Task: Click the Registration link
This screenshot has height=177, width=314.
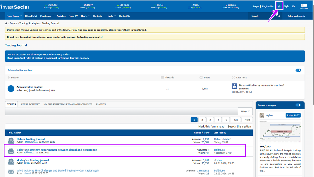Action: coord(268,6)
